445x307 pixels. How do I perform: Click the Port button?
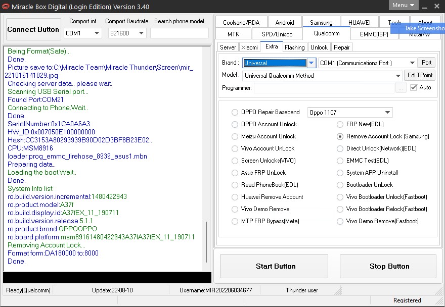point(426,63)
